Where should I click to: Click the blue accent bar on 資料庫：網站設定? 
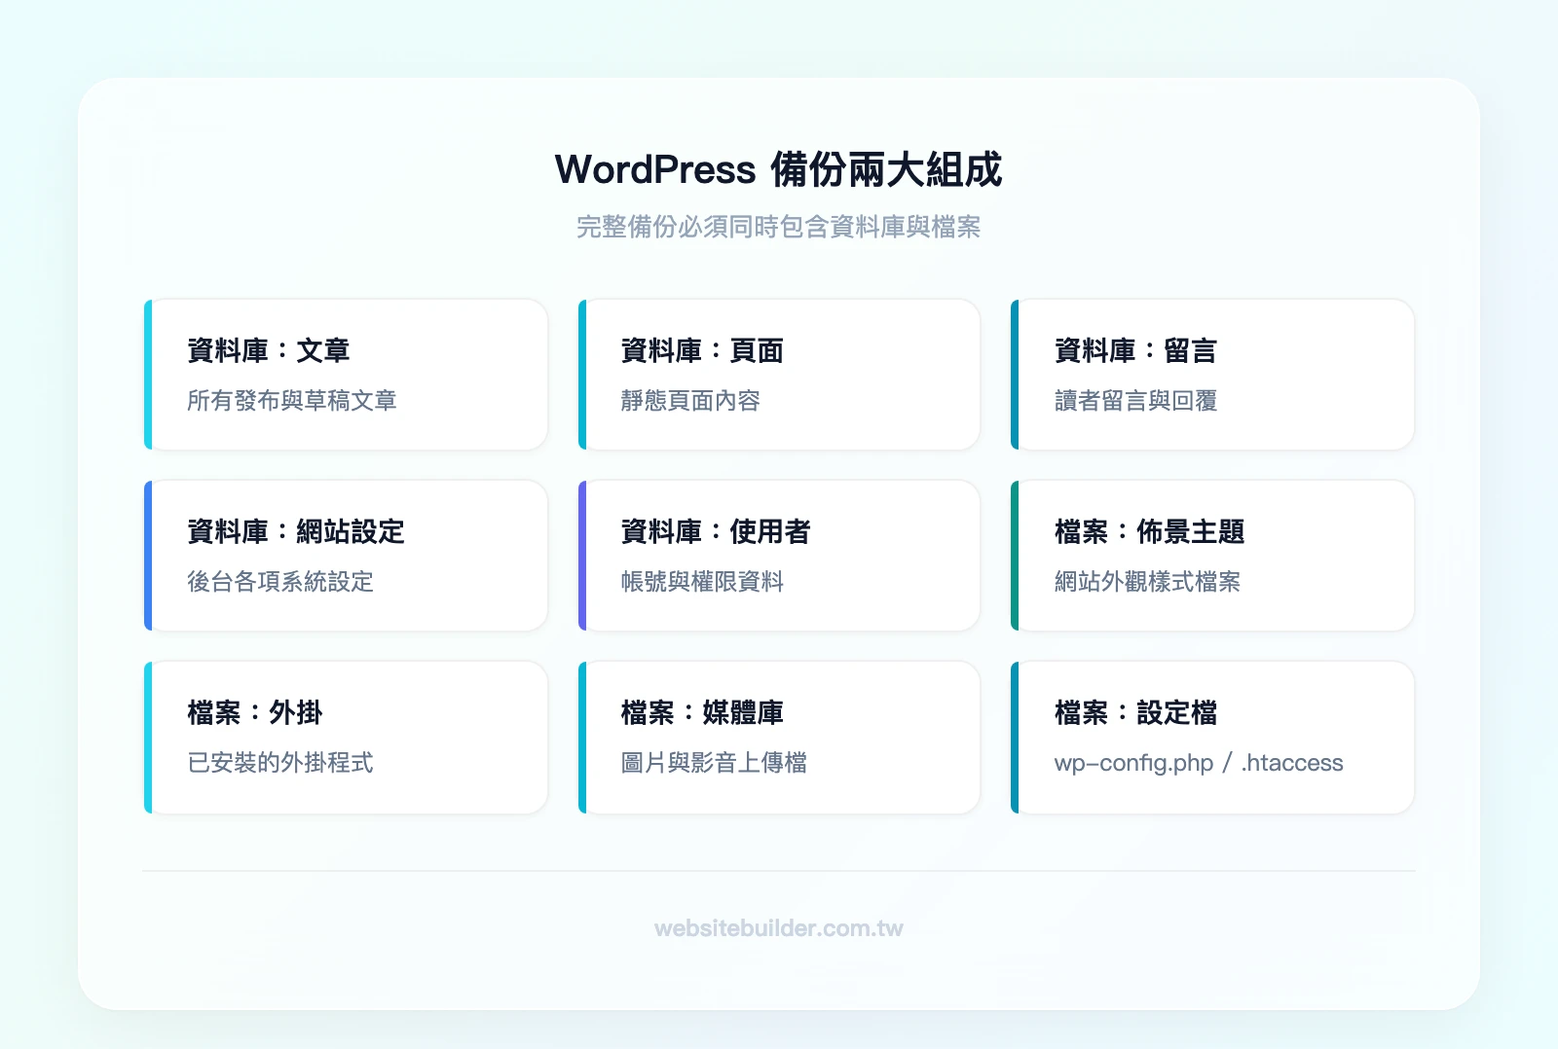click(x=149, y=555)
